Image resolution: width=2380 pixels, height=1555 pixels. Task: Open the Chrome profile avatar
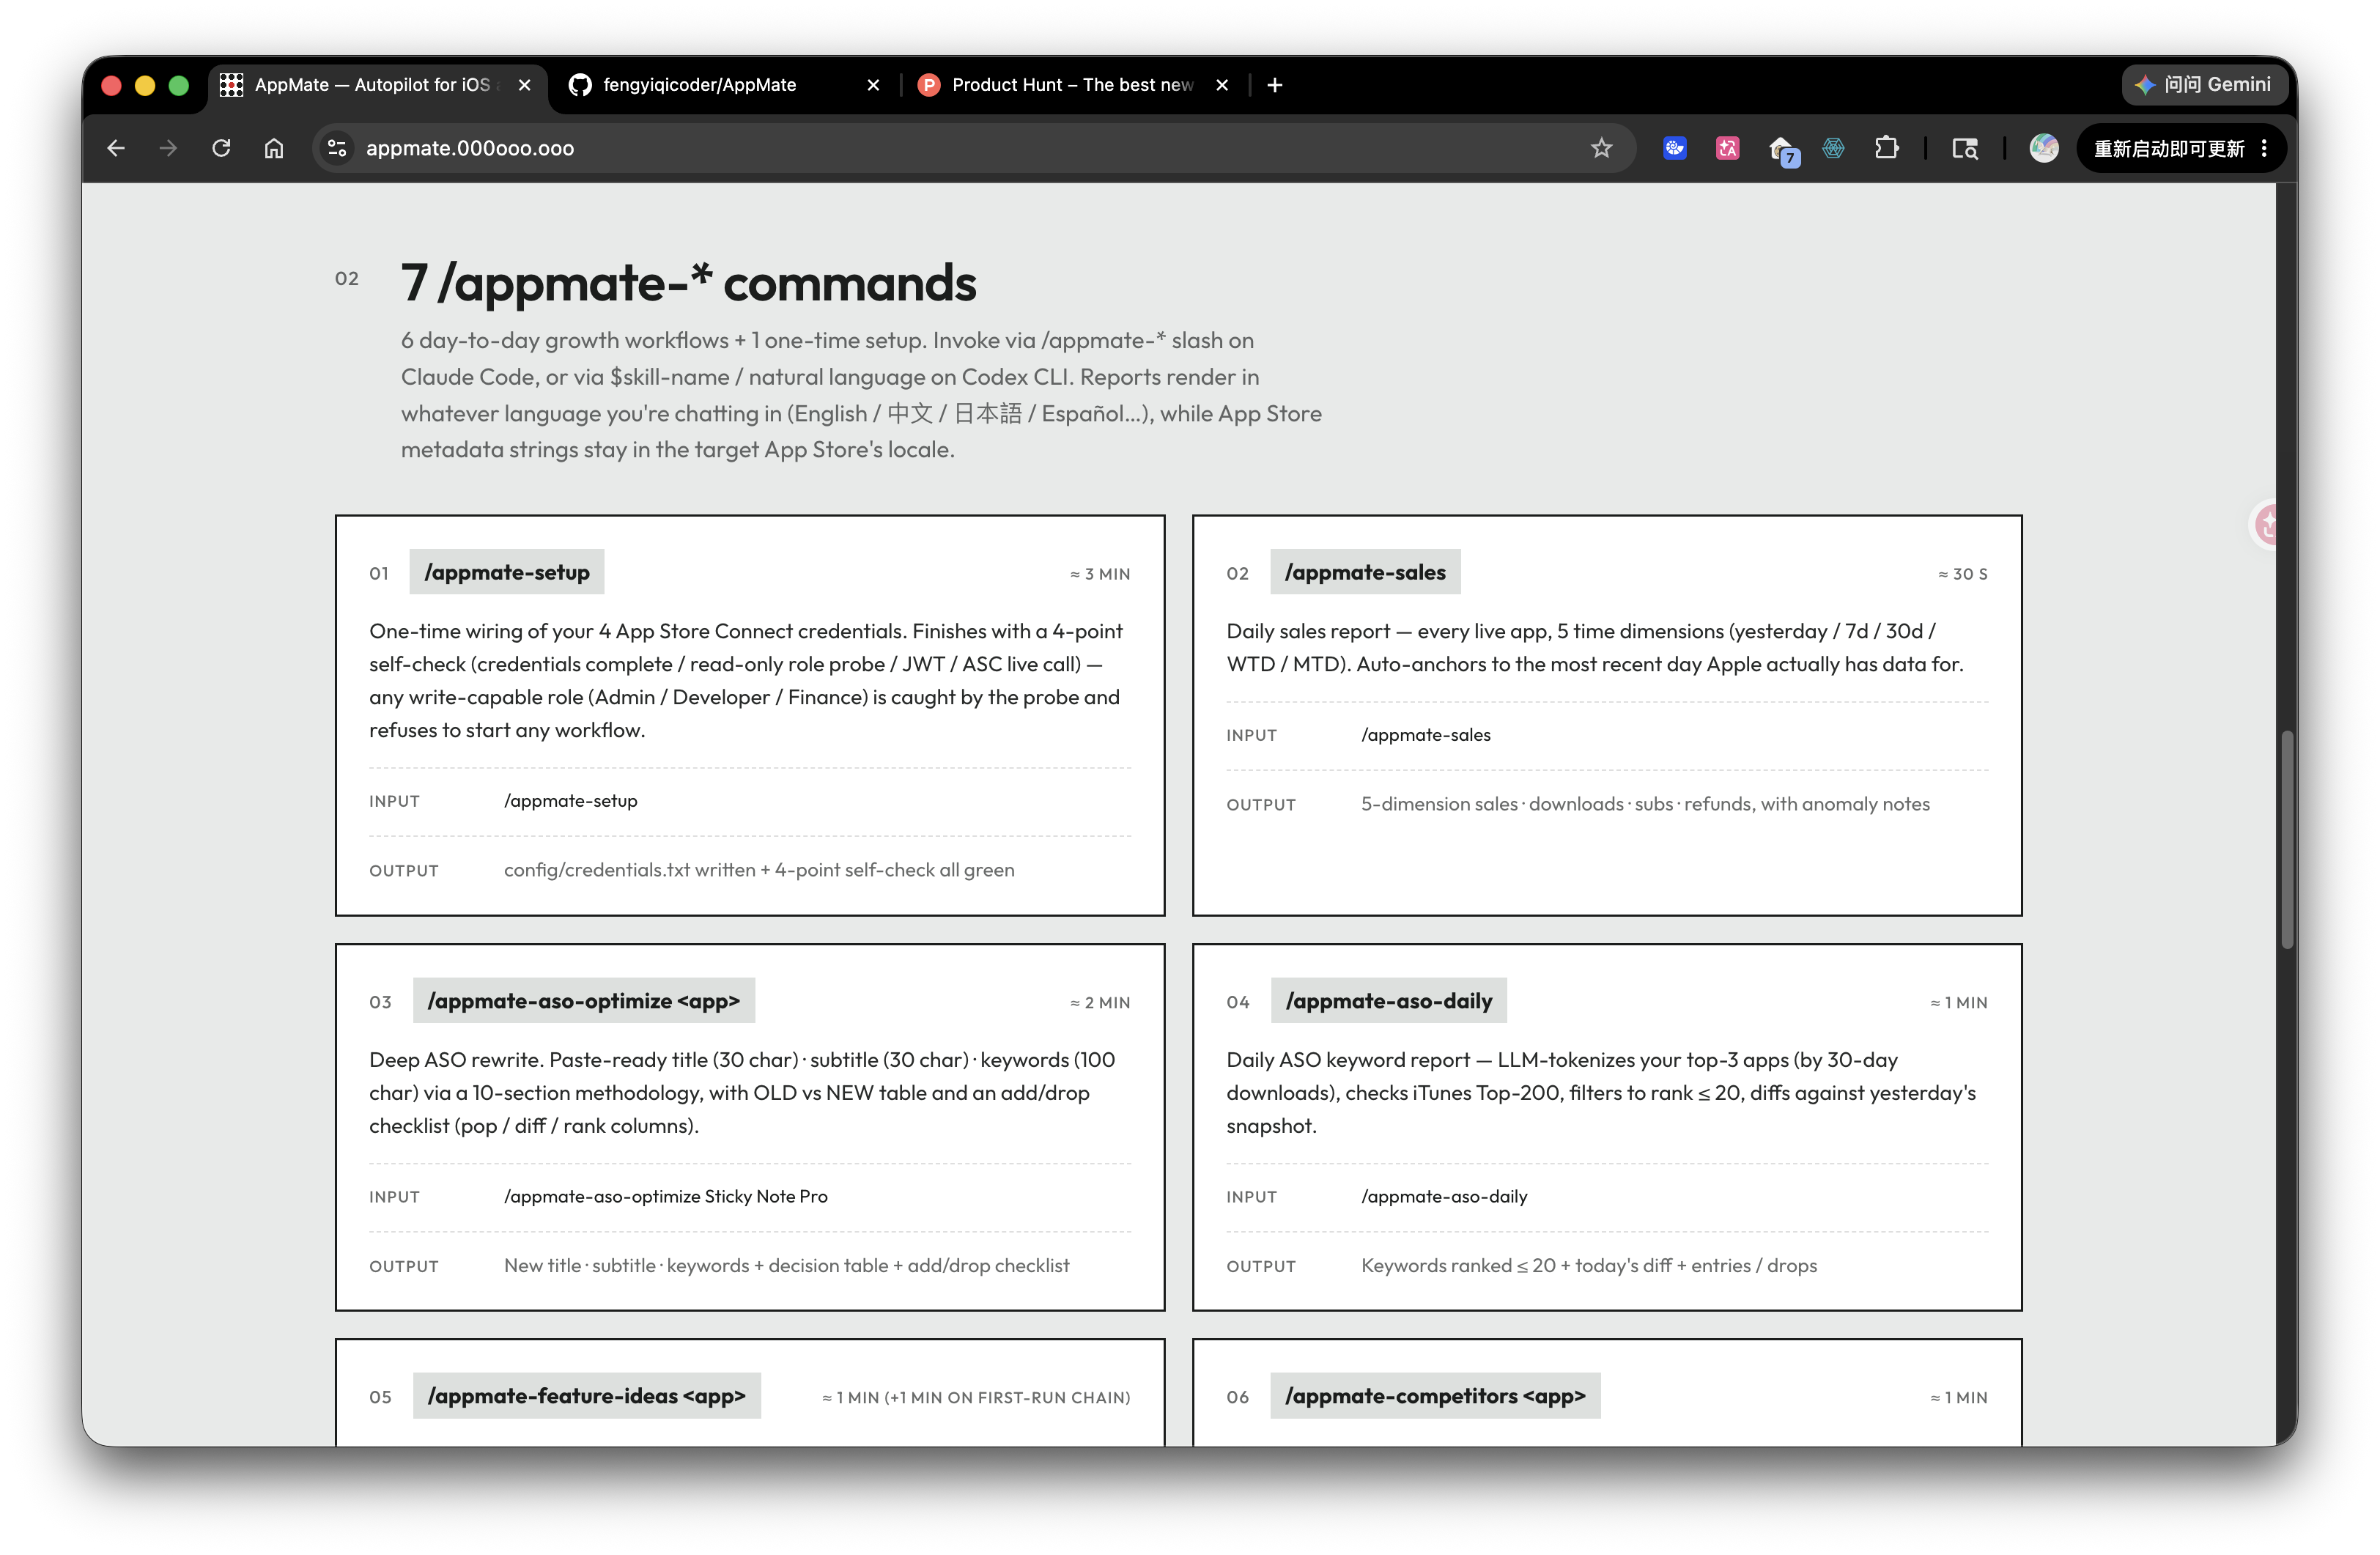coord(2043,148)
